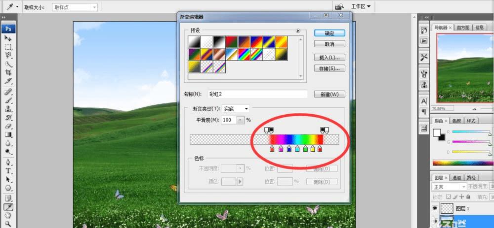Open the Character panel icon in the dock

424,101
